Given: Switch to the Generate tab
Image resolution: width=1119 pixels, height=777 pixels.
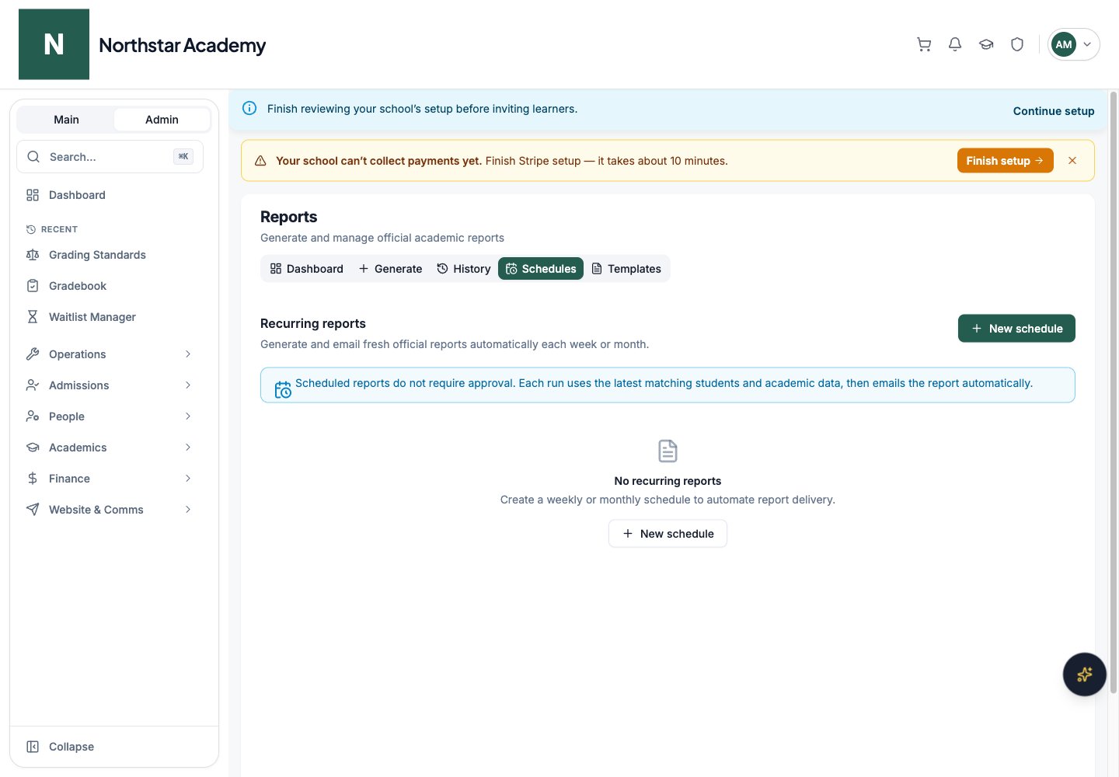Looking at the screenshot, I should (390, 269).
